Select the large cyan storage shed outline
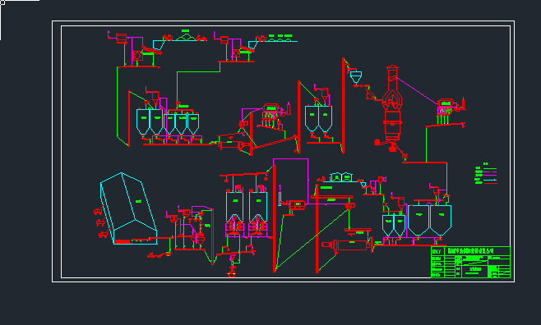The width and height of the screenshot is (541, 325). [129, 208]
